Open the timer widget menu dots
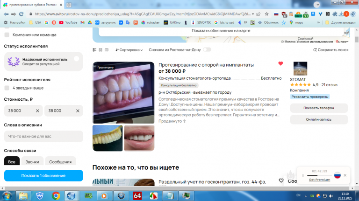 click(303, 175)
